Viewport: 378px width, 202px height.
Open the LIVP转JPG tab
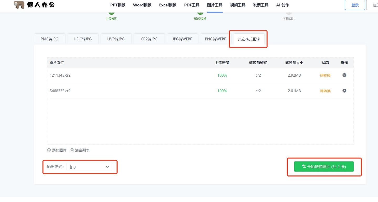click(116, 39)
